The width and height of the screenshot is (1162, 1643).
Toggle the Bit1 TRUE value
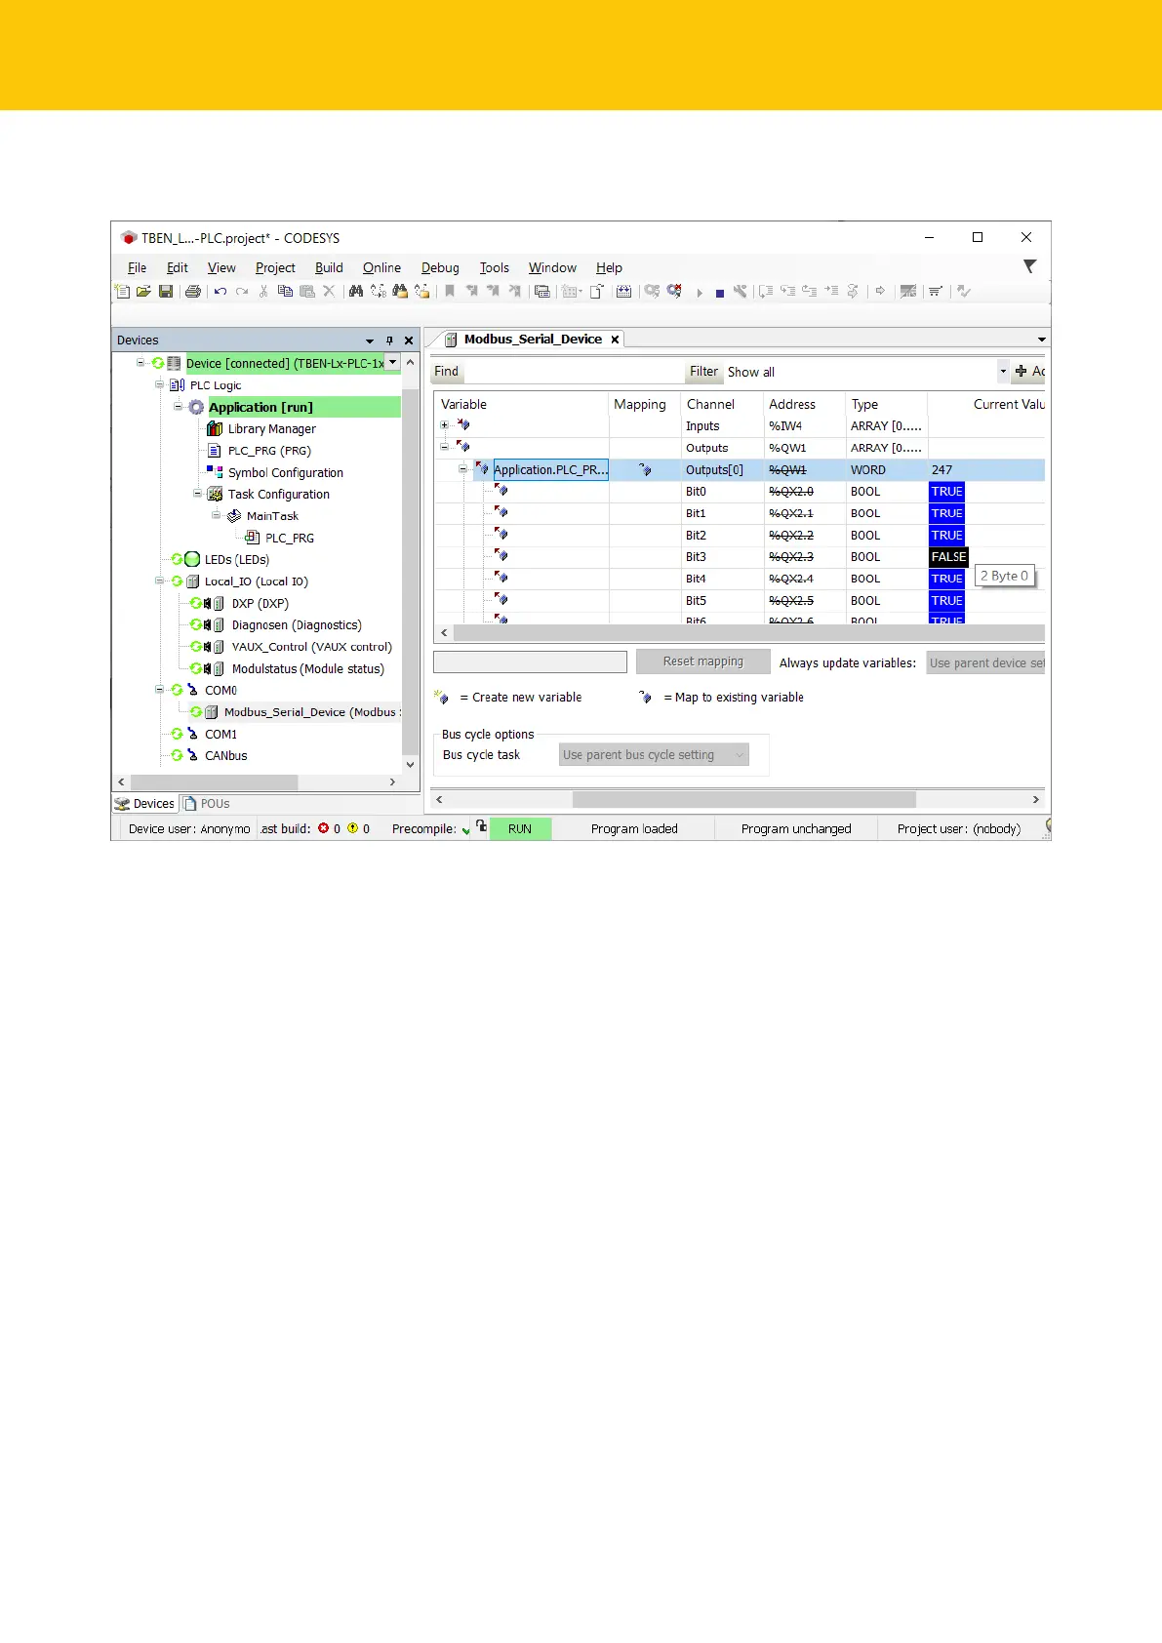coord(946,513)
